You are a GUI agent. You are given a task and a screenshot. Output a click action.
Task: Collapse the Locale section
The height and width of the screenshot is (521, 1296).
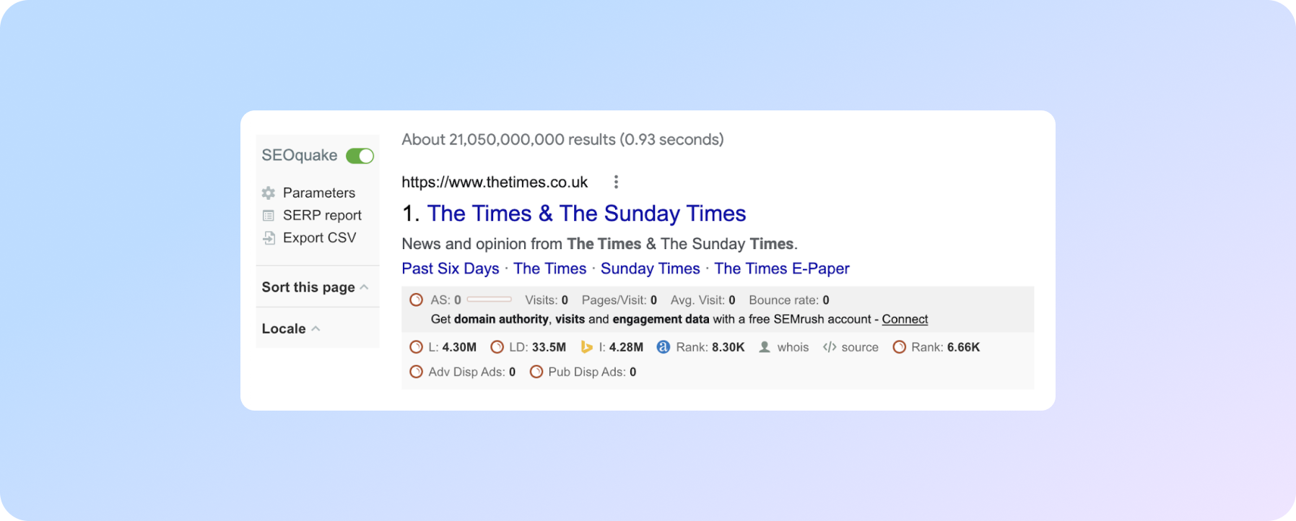coord(316,328)
